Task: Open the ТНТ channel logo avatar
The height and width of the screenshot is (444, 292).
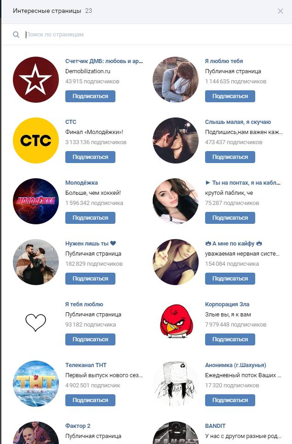Action: pyautogui.click(x=36, y=383)
